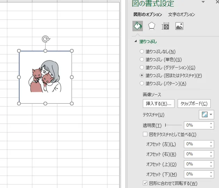
Task: Click the bottom-middle resize handle of picture
Action: point(46,104)
